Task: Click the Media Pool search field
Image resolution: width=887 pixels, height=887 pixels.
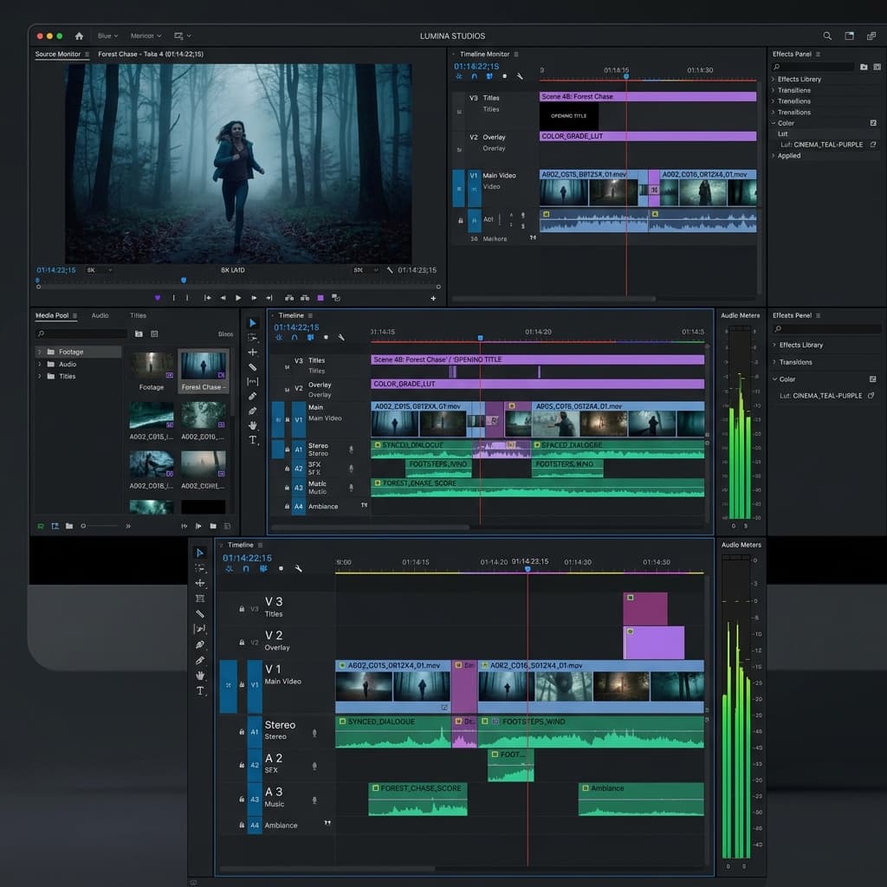Action: 81,333
